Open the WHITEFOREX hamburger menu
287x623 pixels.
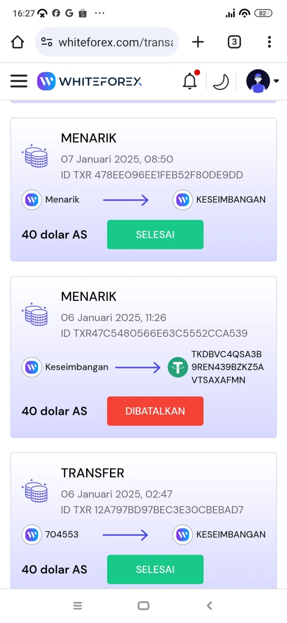(x=19, y=81)
